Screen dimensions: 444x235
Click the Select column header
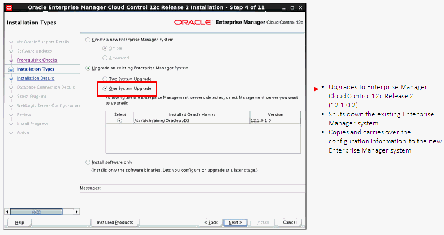coord(120,115)
